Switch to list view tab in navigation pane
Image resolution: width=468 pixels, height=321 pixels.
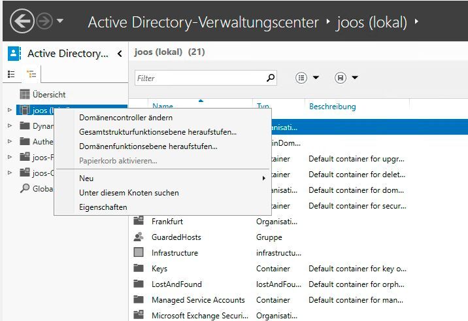coord(11,74)
